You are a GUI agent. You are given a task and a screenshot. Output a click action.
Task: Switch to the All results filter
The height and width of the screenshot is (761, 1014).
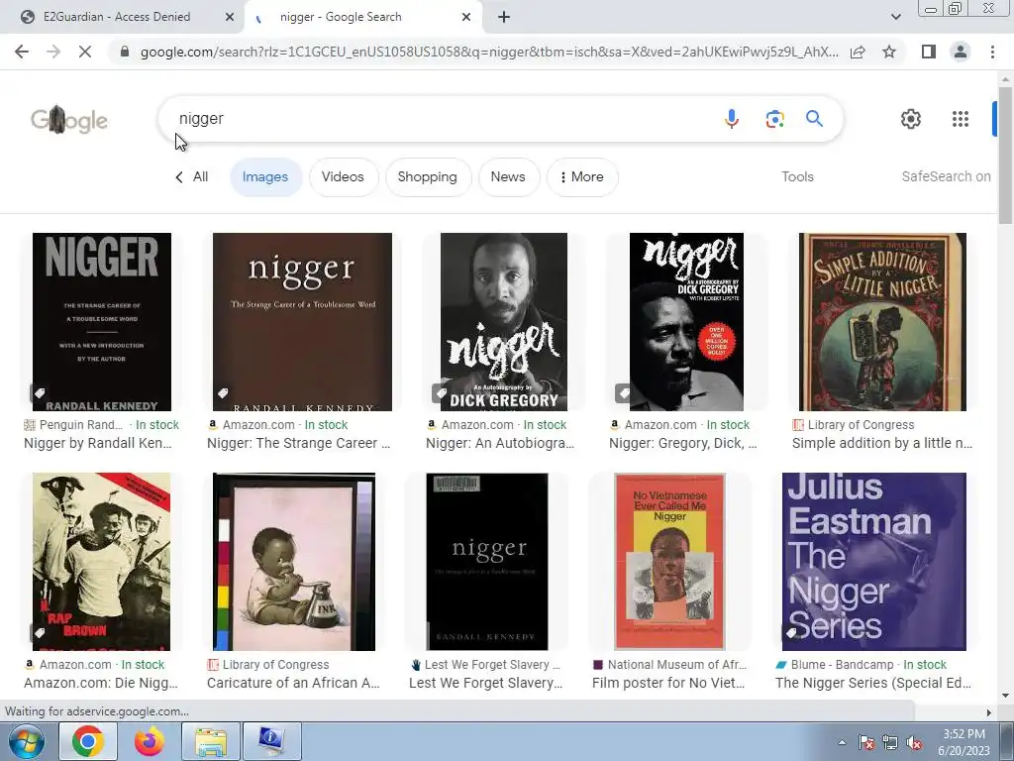click(192, 176)
